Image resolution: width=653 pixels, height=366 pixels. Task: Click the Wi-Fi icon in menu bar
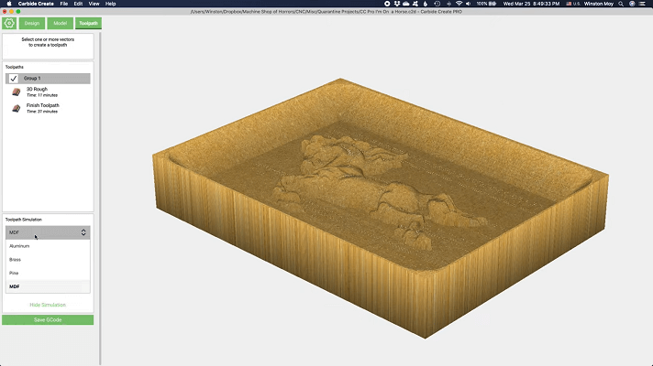tap(459, 4)
